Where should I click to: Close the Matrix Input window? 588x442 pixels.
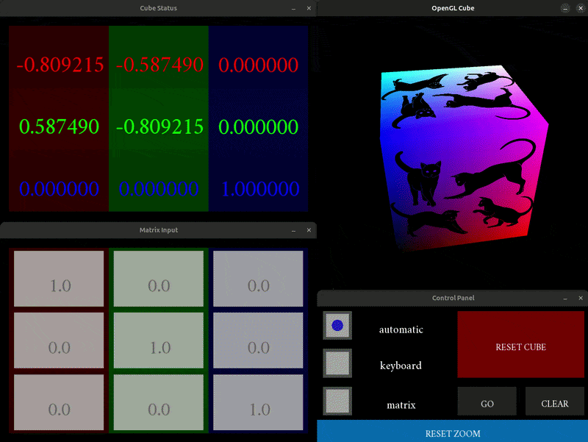coord(309,230)
